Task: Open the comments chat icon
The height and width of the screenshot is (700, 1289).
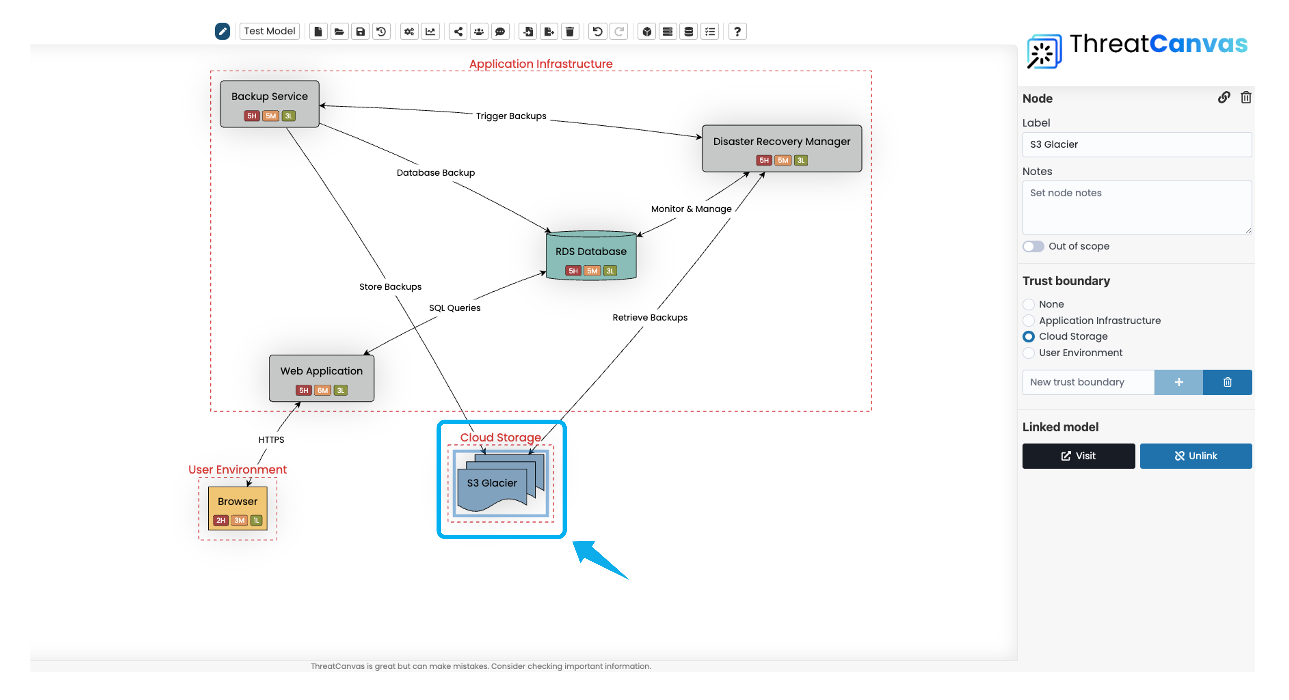Action: tap(500, 32)
